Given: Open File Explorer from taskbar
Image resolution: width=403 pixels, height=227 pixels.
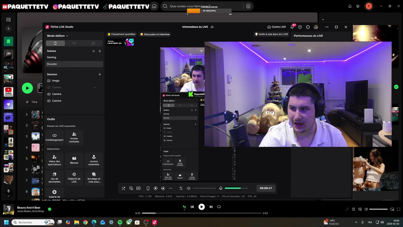Looking at the screenshot, I should (x=77, y=222).
